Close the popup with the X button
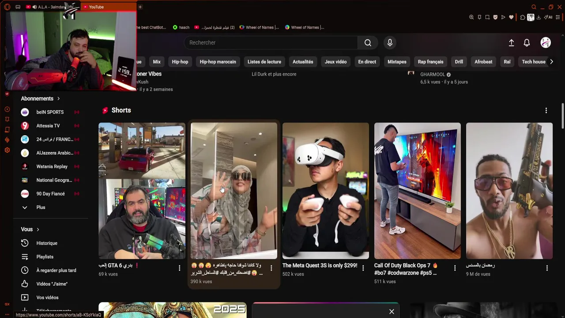This screenshot has width=565, height=318. click(392, 312)
